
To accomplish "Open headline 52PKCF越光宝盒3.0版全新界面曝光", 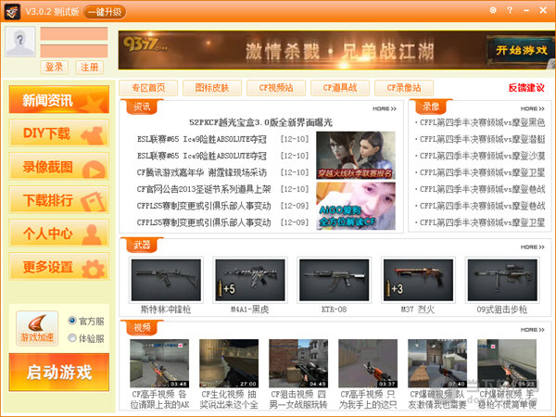I will [260, 122].
